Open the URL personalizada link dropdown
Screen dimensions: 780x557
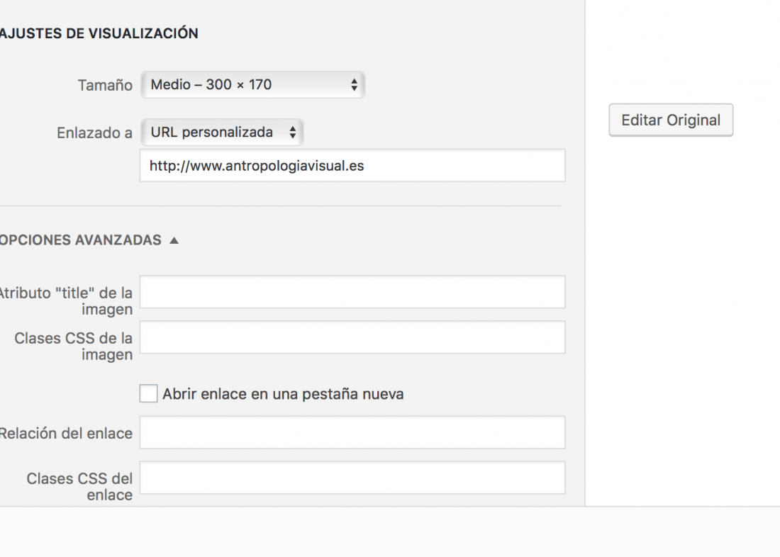222,133
